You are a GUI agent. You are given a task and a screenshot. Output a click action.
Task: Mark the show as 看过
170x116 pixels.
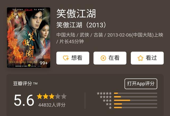tap(147, 58)
